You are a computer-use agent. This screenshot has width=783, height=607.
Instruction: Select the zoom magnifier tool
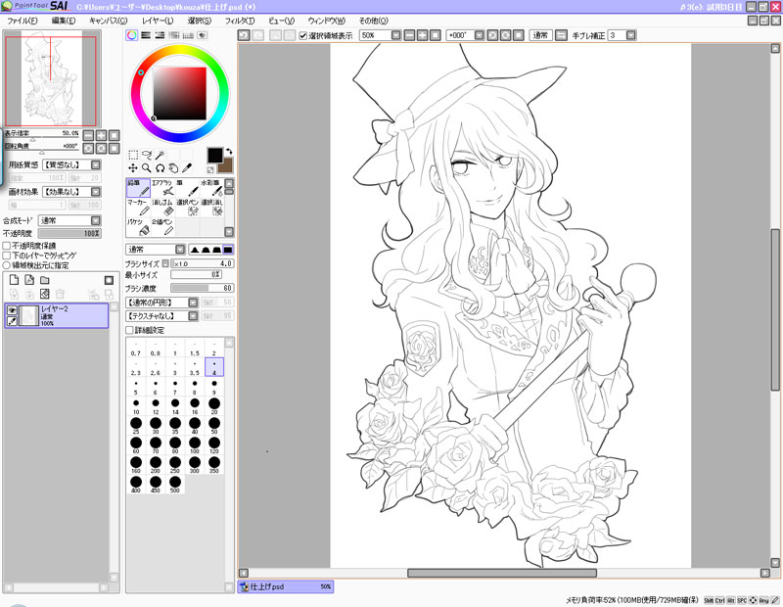(146, 167)
